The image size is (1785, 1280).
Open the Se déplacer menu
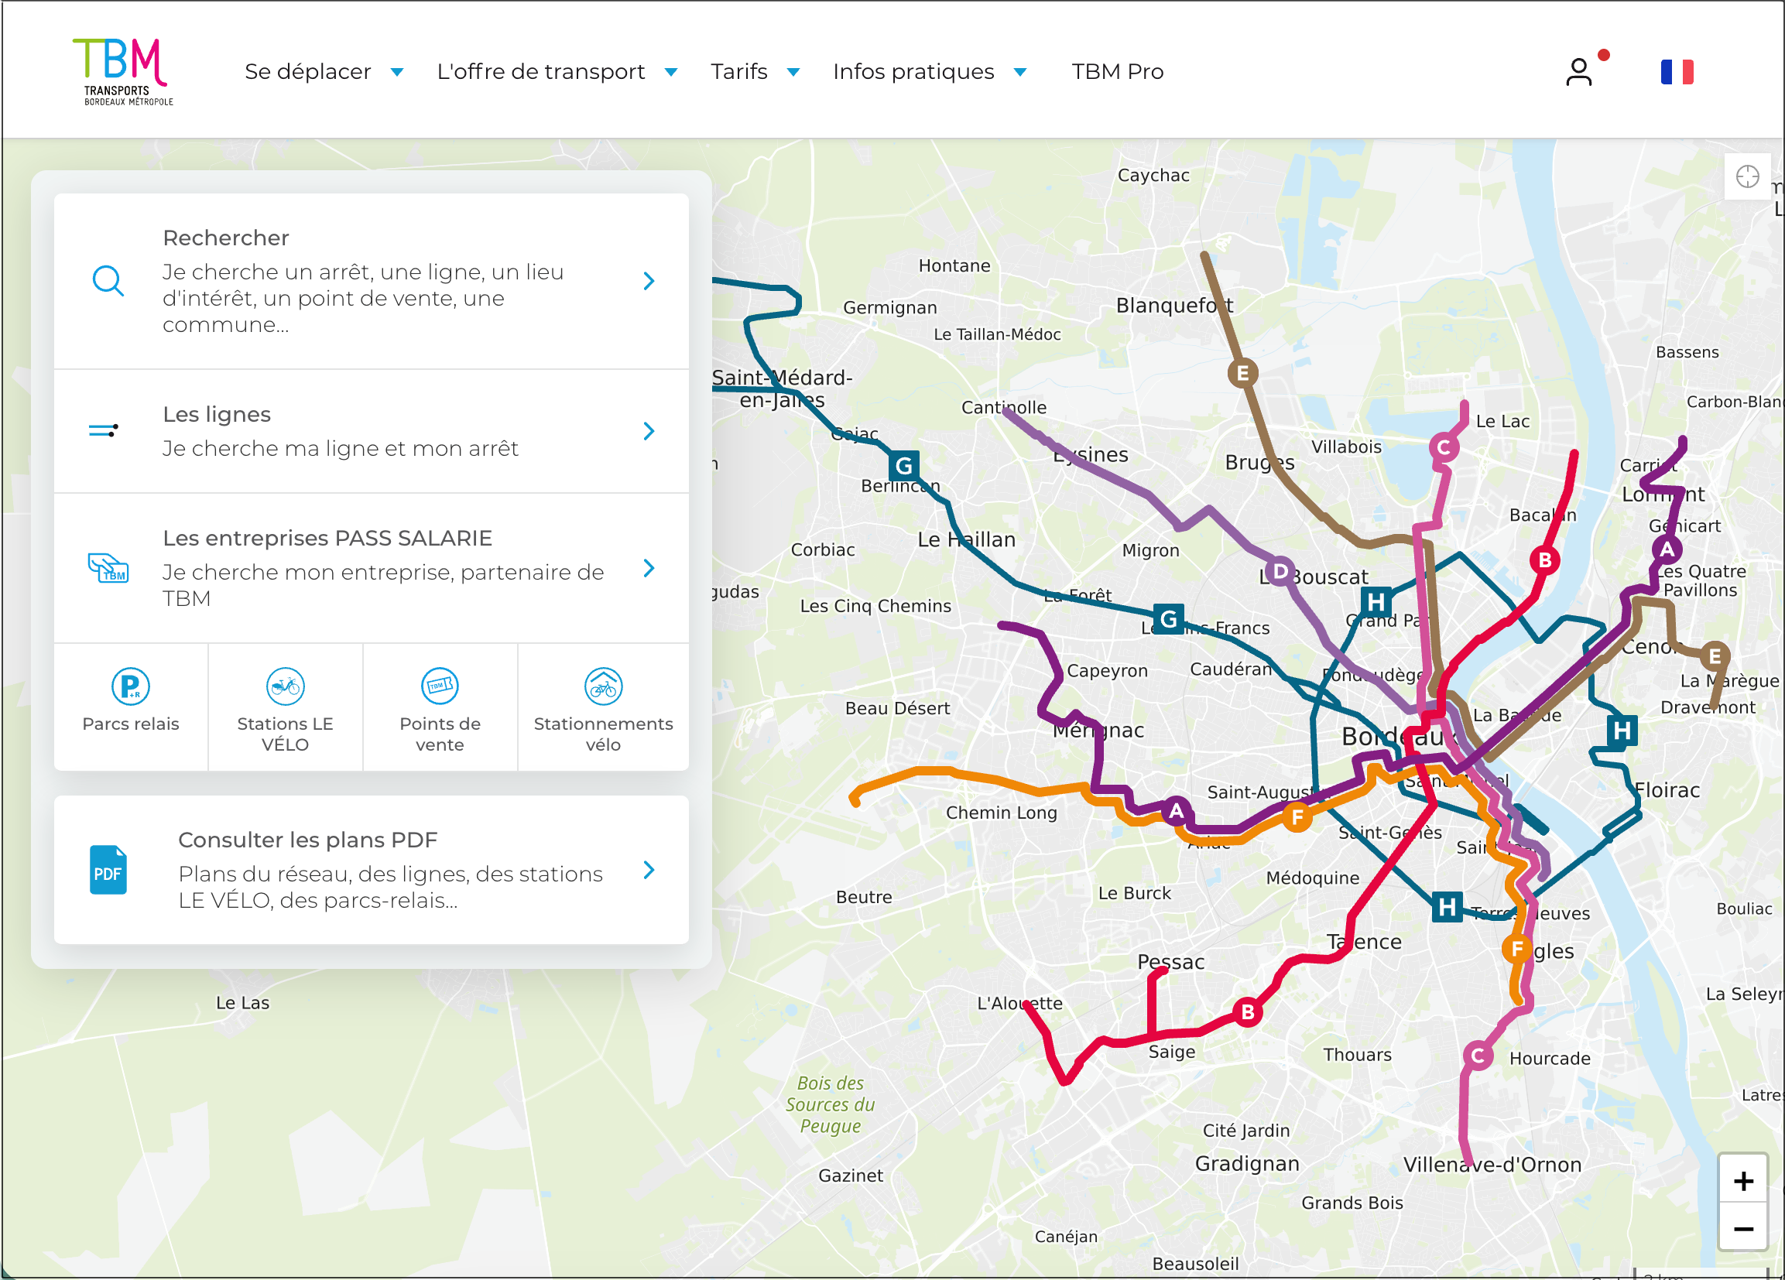click(x=308, y=72)
